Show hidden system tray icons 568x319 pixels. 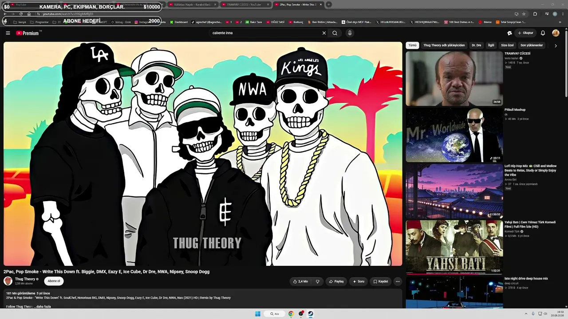pyautogui.click(x=527, y=314)
